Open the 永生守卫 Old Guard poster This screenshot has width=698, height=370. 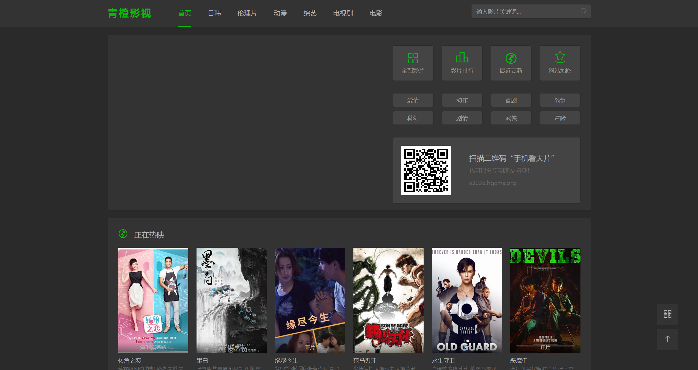coord(467,300)
